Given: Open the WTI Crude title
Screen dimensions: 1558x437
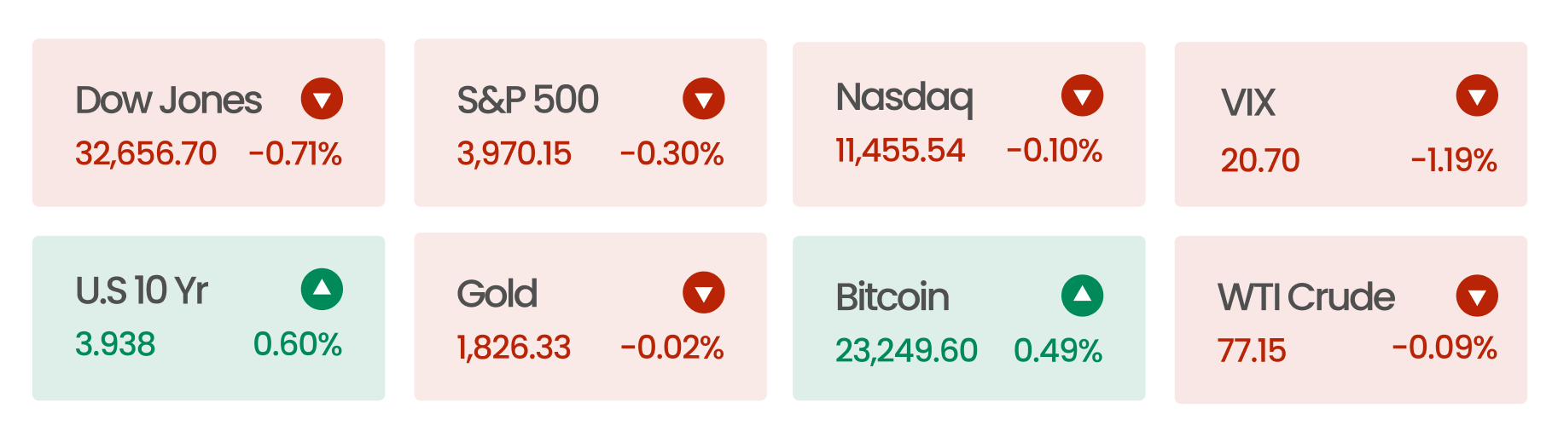Looking at the screenshot, I should [x=1306, y=297].
